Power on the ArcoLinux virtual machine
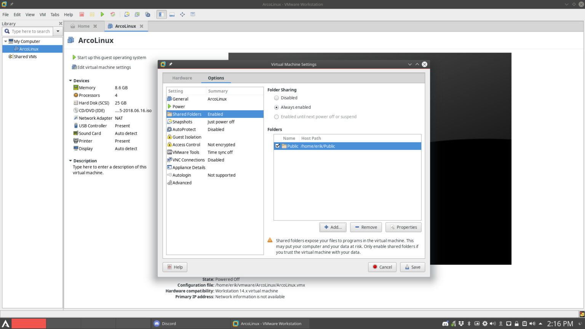 point(102,14)
